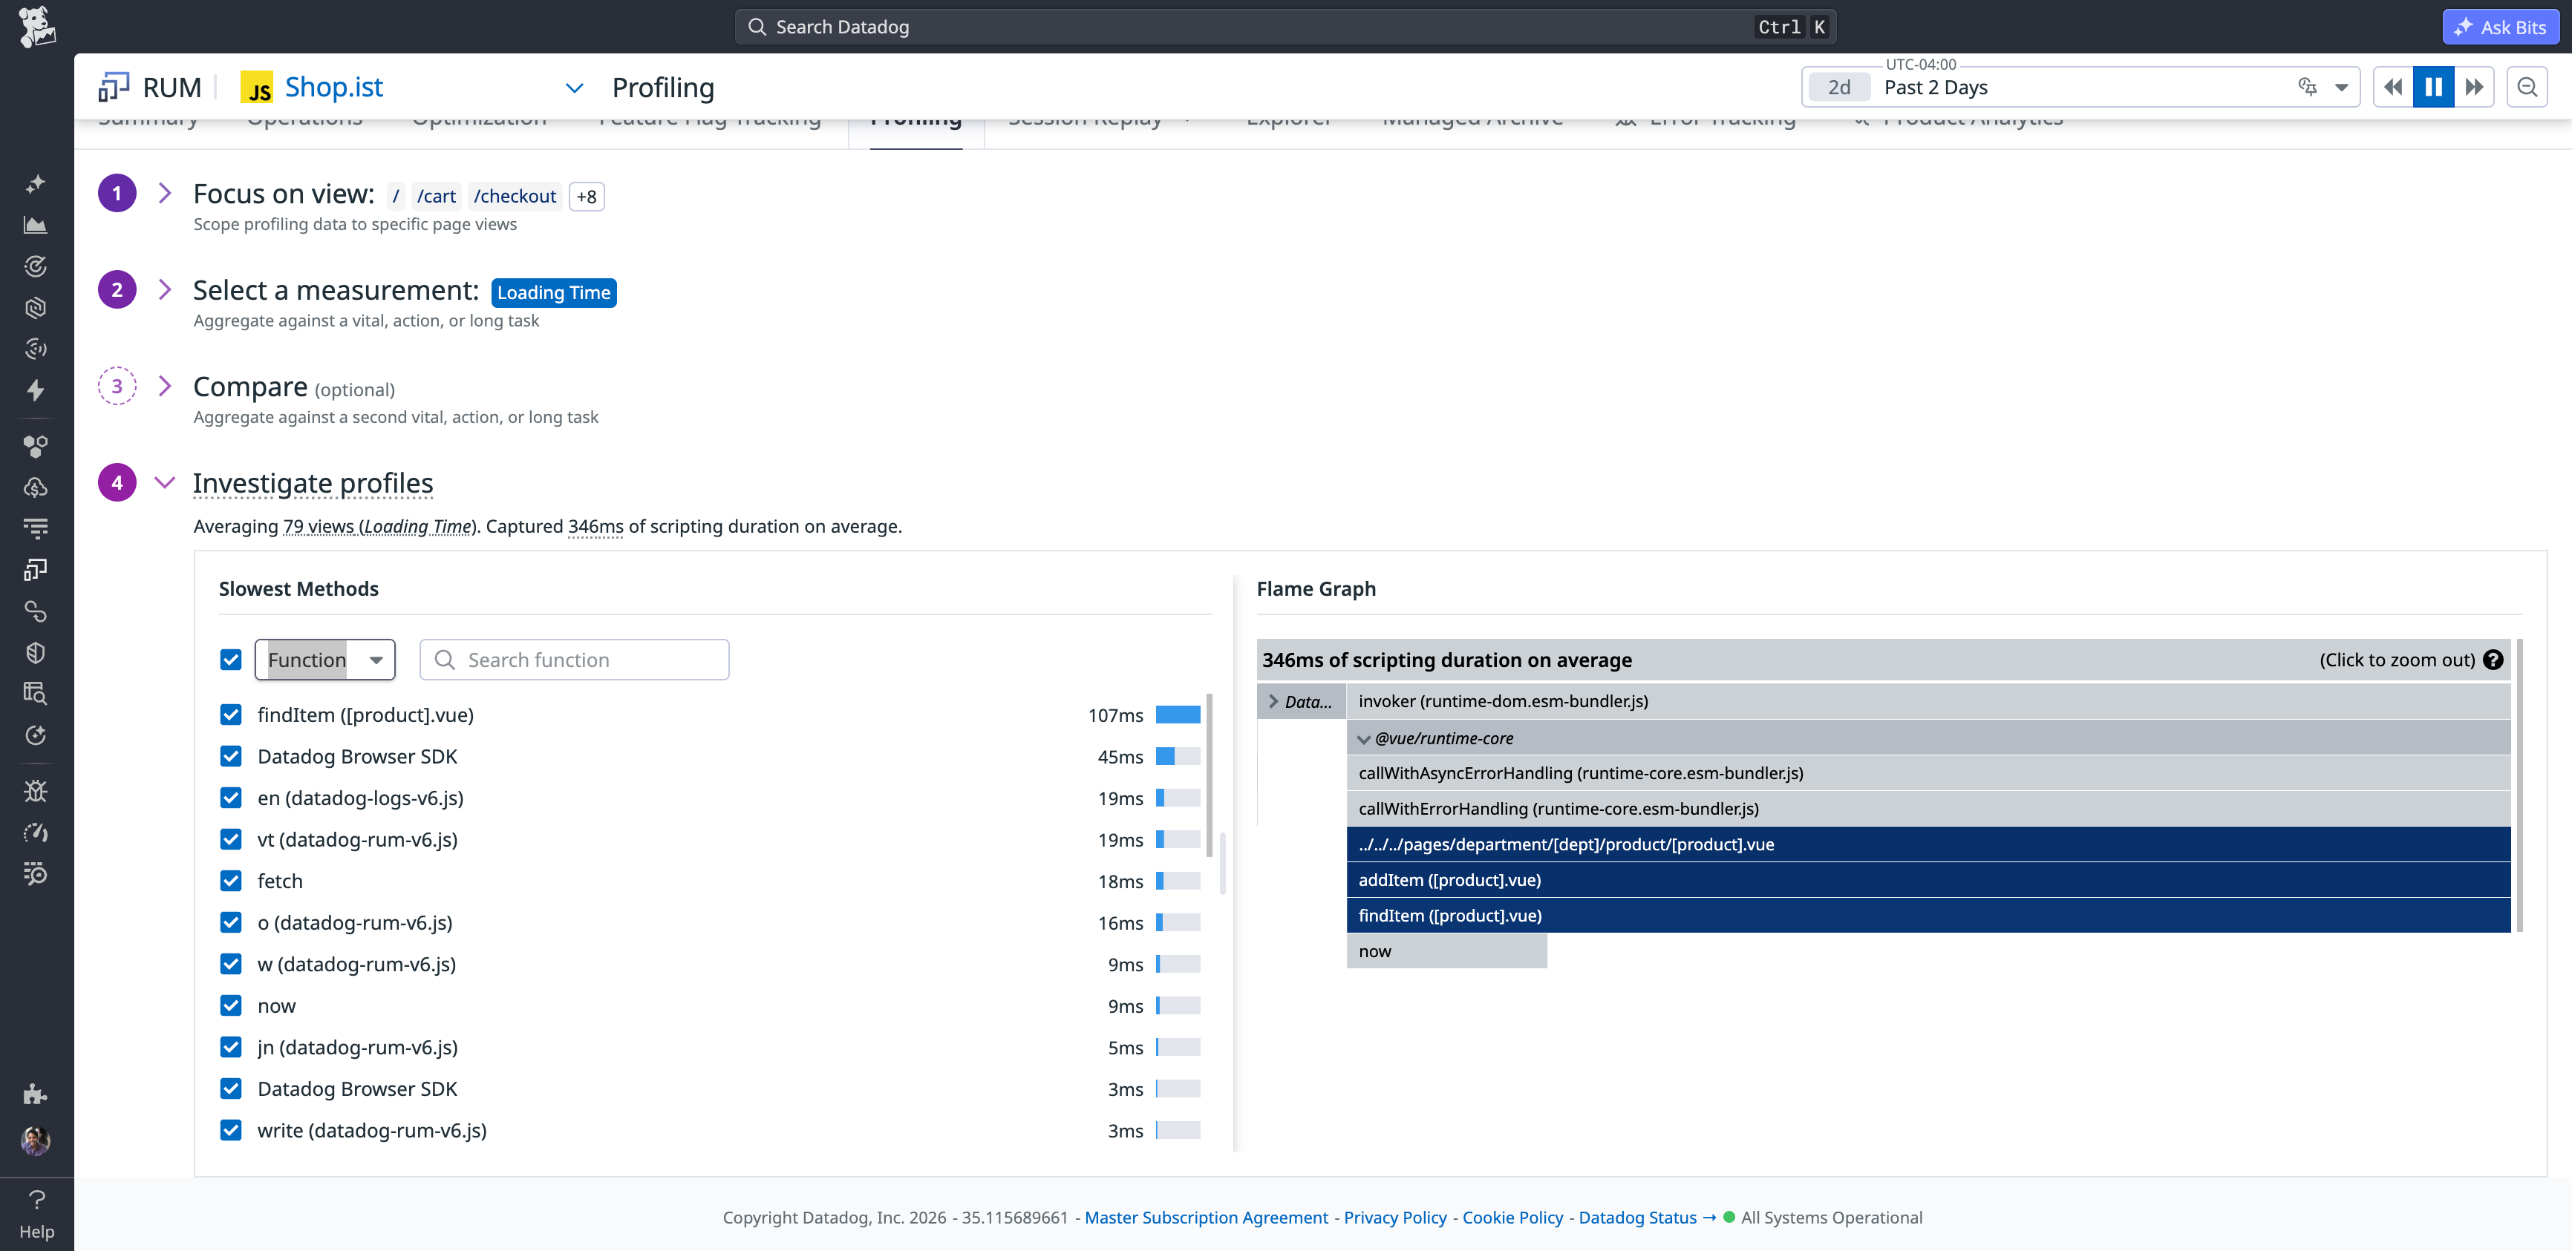Uncheck o (datadog-rum-v6.js) checkbox
2572x1251 pixels.
[x=231, y=923]
